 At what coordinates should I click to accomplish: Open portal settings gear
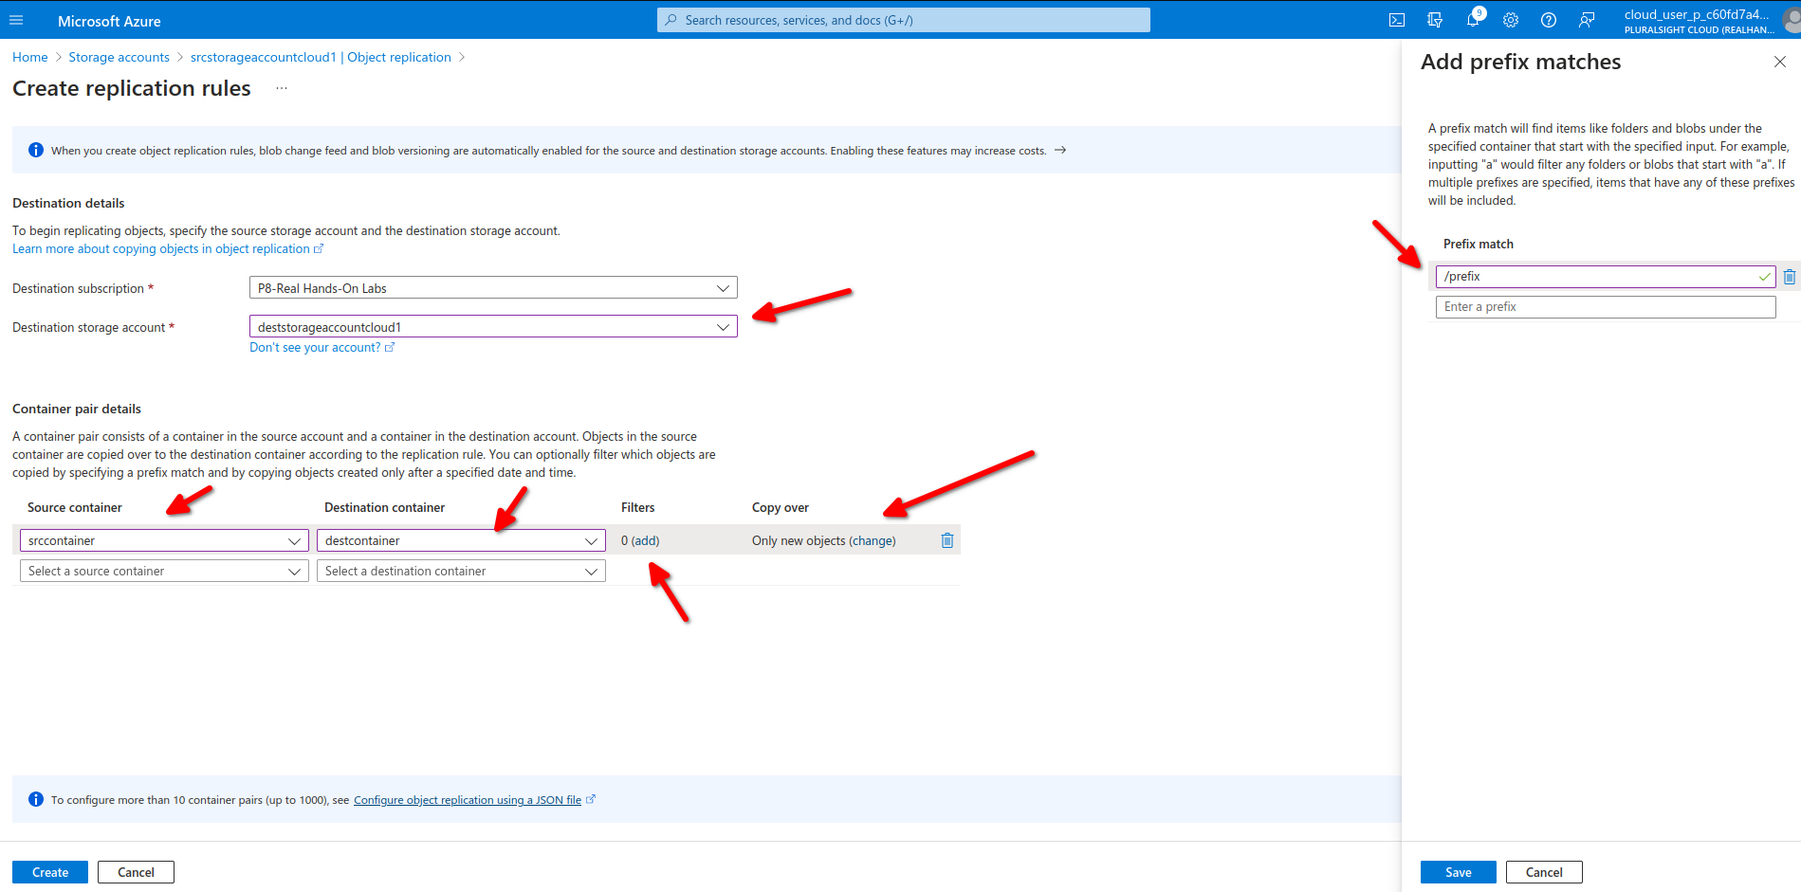pos(1511,20)
